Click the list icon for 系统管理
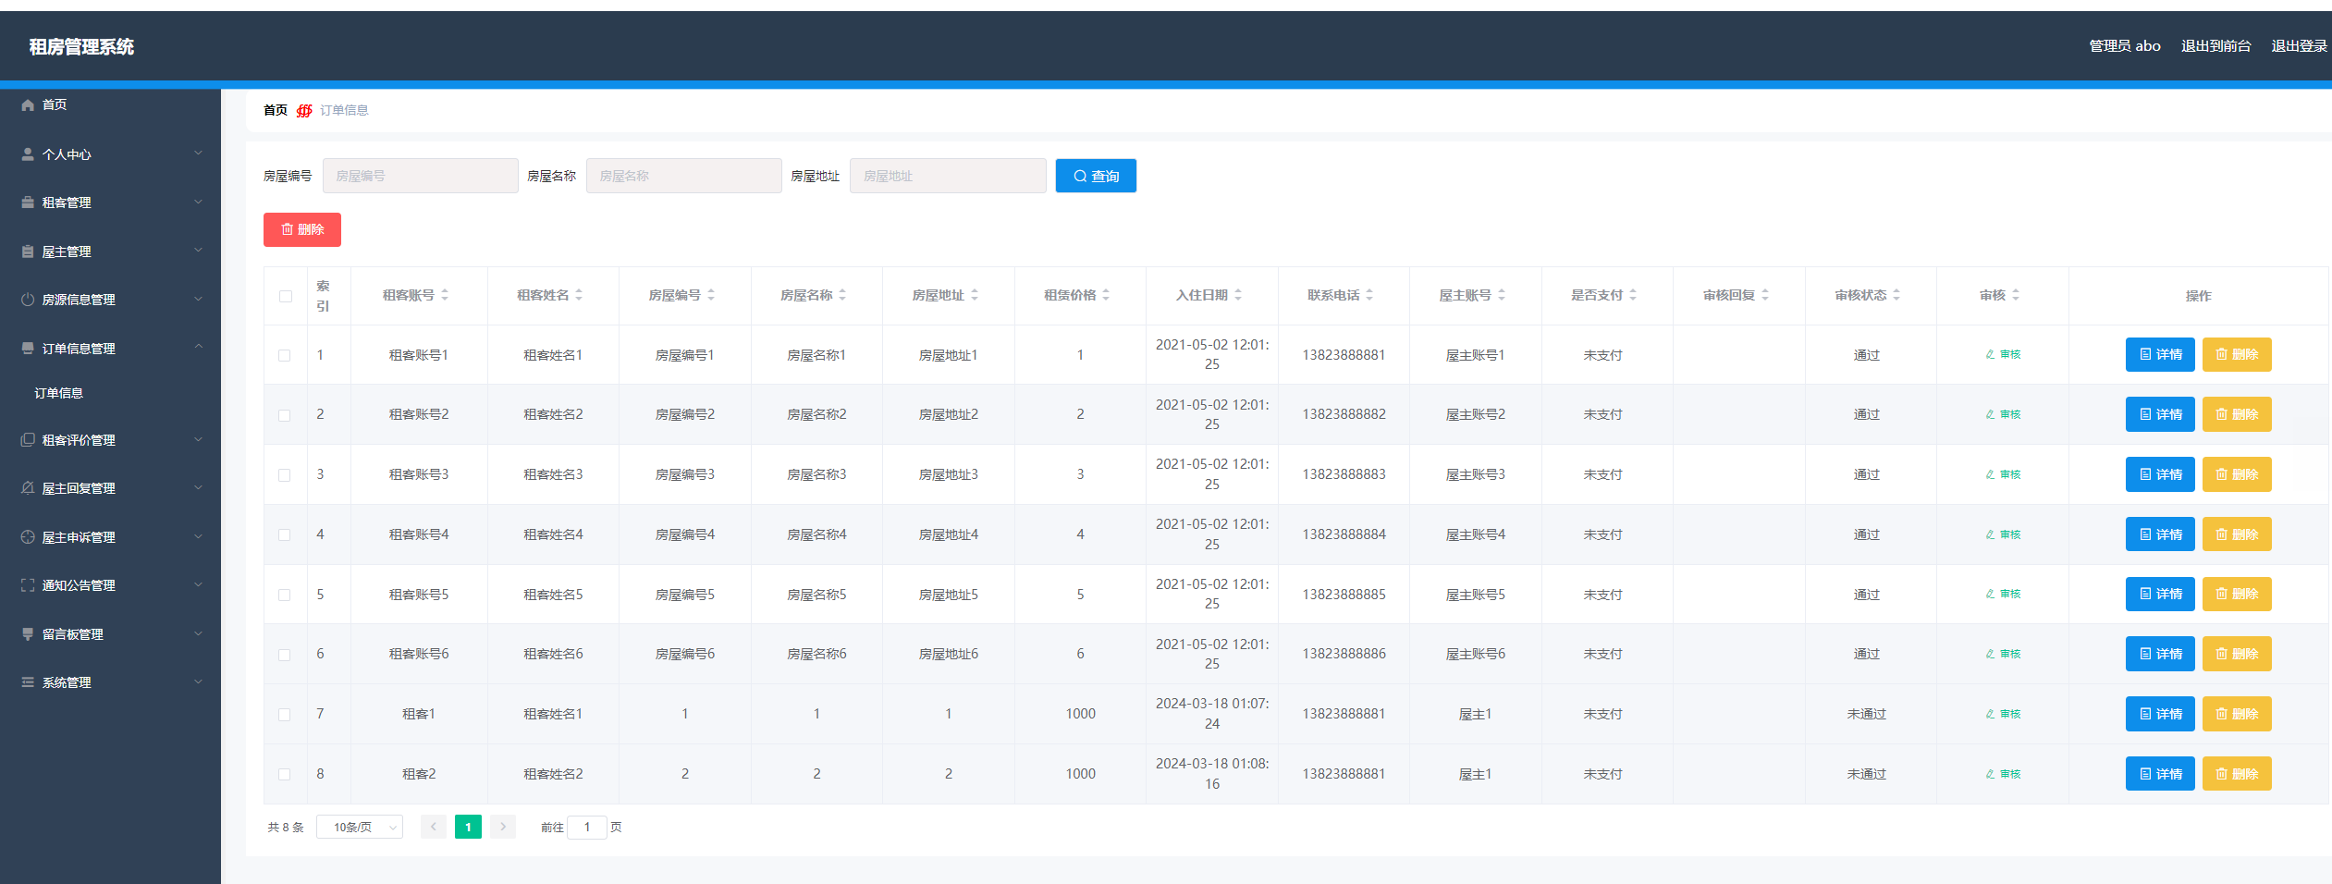This screenshot has height=884, width=2332. tap(28, 682)
